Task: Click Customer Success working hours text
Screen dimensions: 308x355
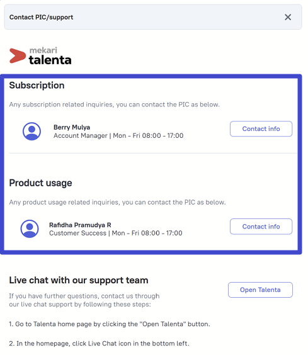Action: coord(116,233)
